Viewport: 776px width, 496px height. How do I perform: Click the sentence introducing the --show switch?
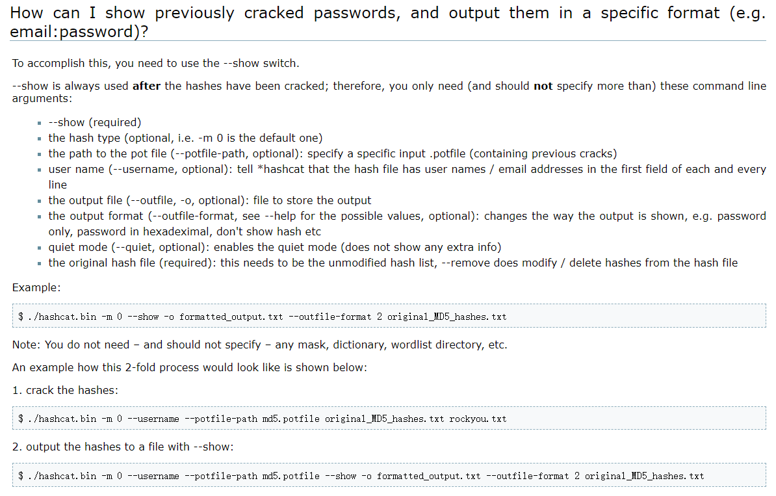click(155, 63)
